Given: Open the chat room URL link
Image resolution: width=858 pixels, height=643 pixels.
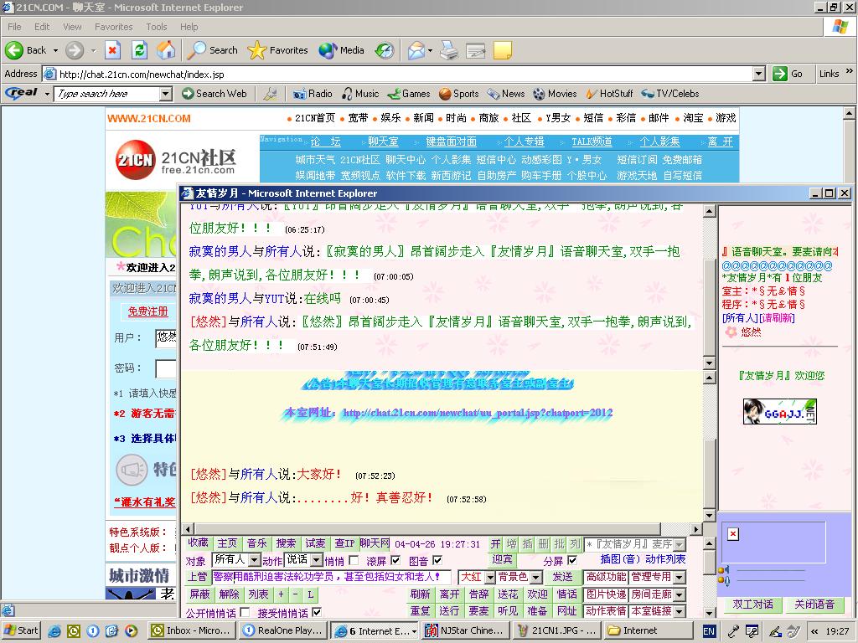Looking at the screenshot, I should 478,413.
